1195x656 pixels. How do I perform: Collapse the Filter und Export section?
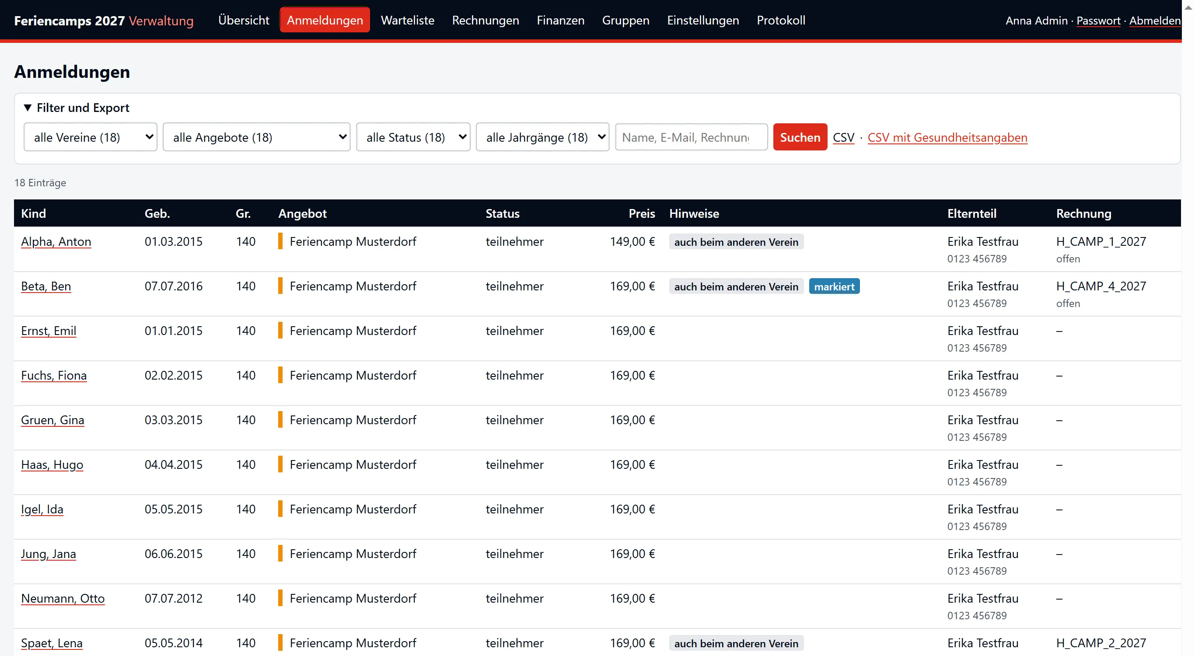[77, 108]
